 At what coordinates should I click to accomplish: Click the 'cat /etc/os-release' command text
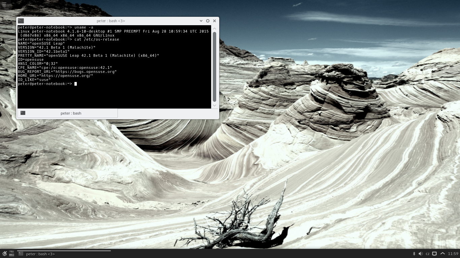coord(97,39)
